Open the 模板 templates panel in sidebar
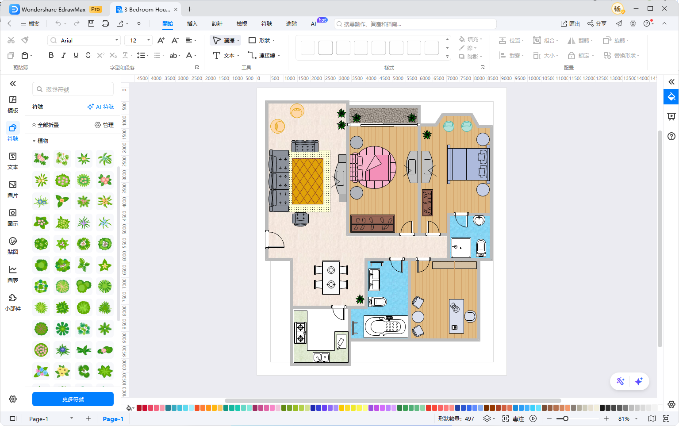 click(x=13, y=104)
